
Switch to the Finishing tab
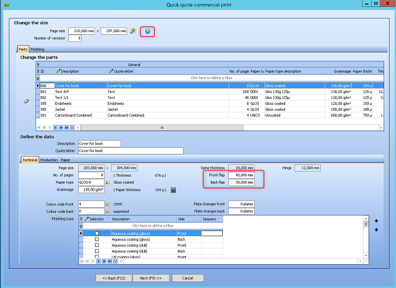(38, 49)
